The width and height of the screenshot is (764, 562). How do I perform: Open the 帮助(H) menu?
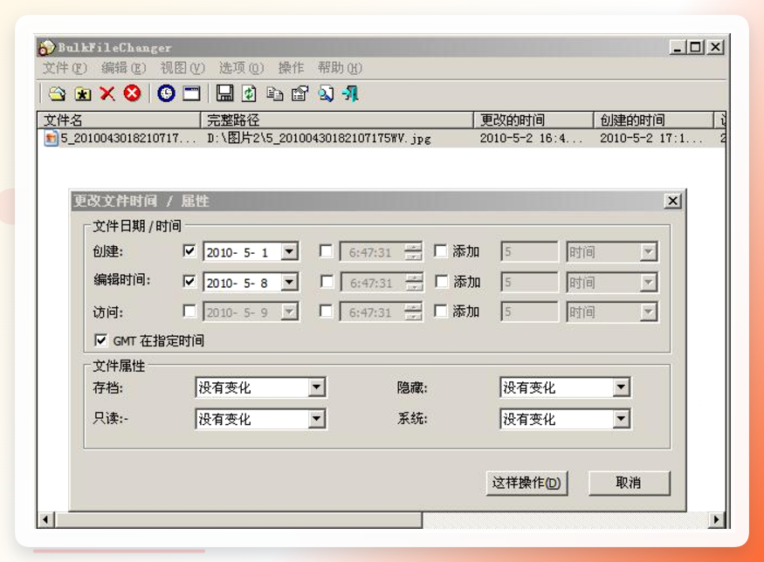340,68
